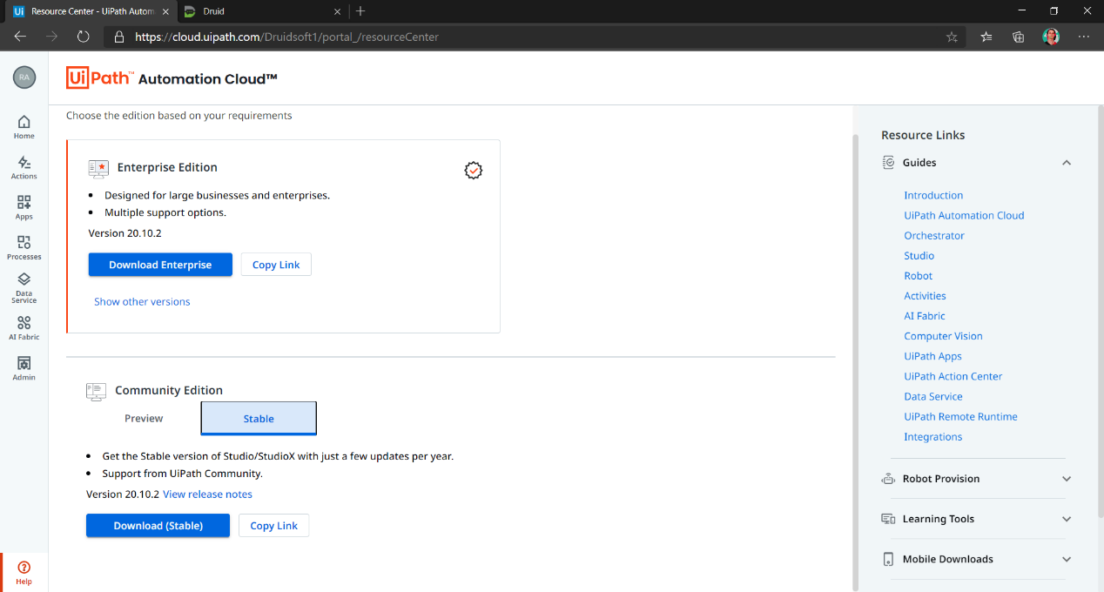Open Data Service in the left sidebar

click(24, 288)
